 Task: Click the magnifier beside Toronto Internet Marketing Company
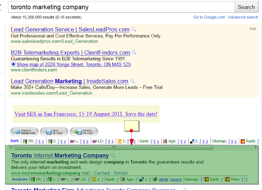click(x=113, y=156)
